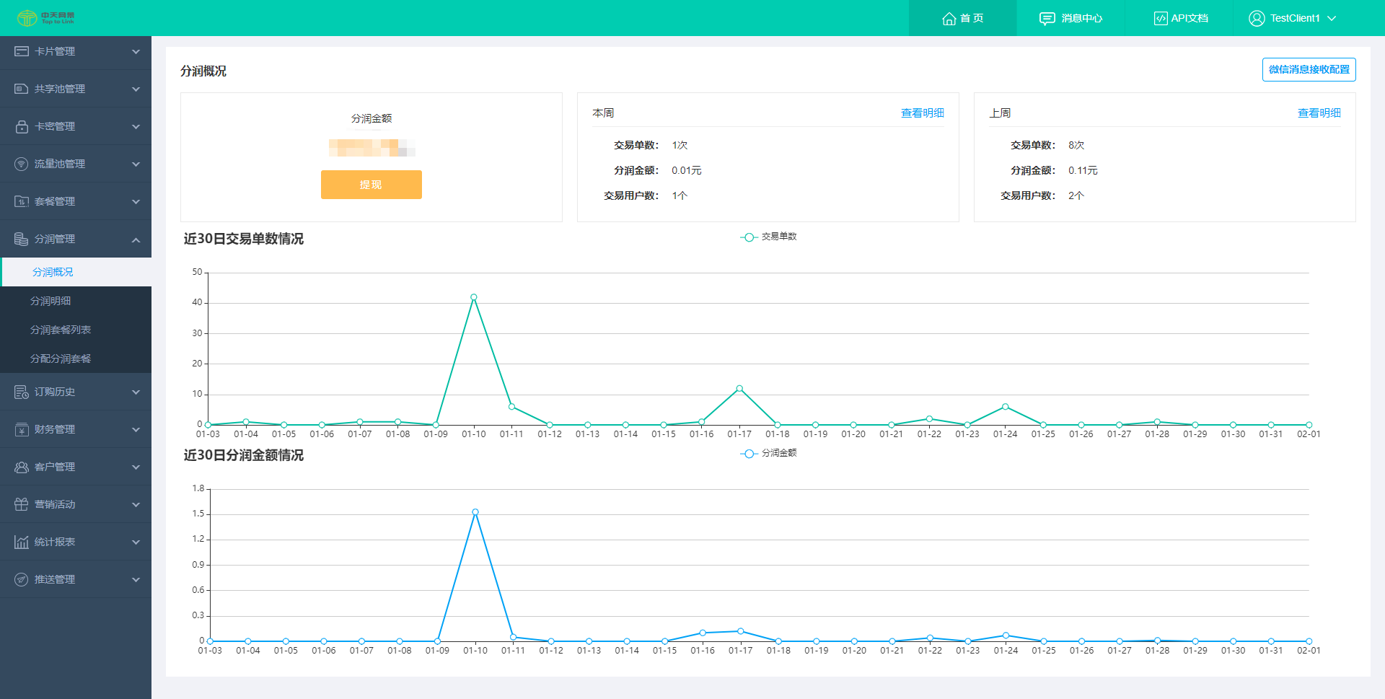Click the 卡密管理 lock icon
This screenshot has height=699, width=1385.
point(22,126)
